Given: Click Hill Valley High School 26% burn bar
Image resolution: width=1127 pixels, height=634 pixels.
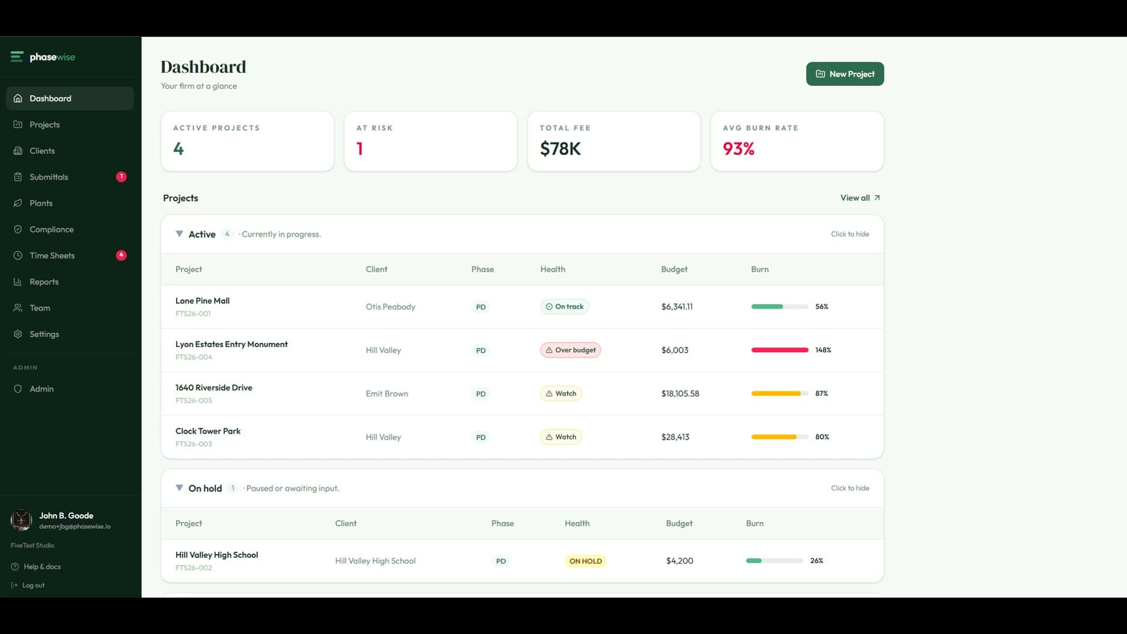Looking at the screenshot, I should (774, 561).
